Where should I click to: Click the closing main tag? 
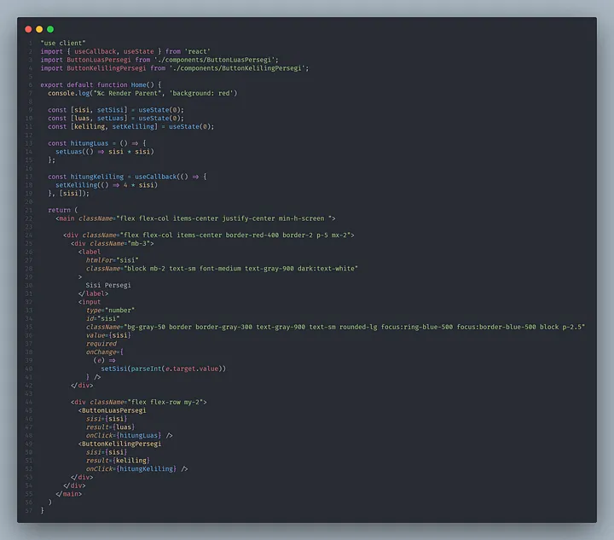point(68,494)
